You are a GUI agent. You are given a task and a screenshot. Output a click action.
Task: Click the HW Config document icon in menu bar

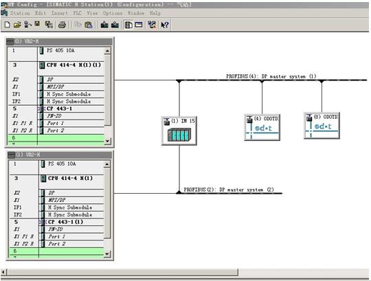pos(4,13)
